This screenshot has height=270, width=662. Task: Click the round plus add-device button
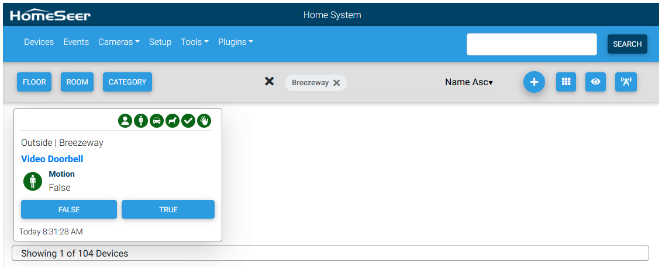[x=534, y=82]
